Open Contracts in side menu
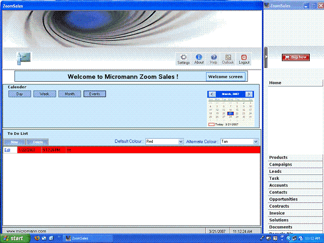The height and width of the screenshot is (243, 324). point(295,206)
